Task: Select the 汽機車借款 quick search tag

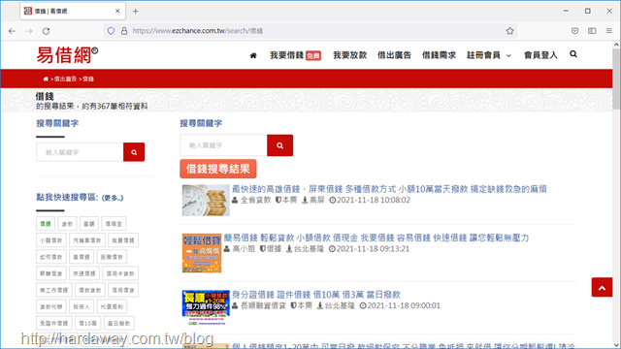Action: point(87,240)
